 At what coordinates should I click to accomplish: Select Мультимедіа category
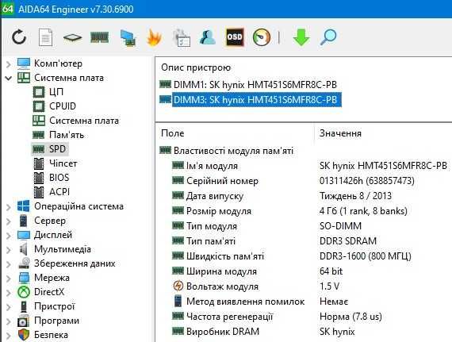(x=54, y=249)
